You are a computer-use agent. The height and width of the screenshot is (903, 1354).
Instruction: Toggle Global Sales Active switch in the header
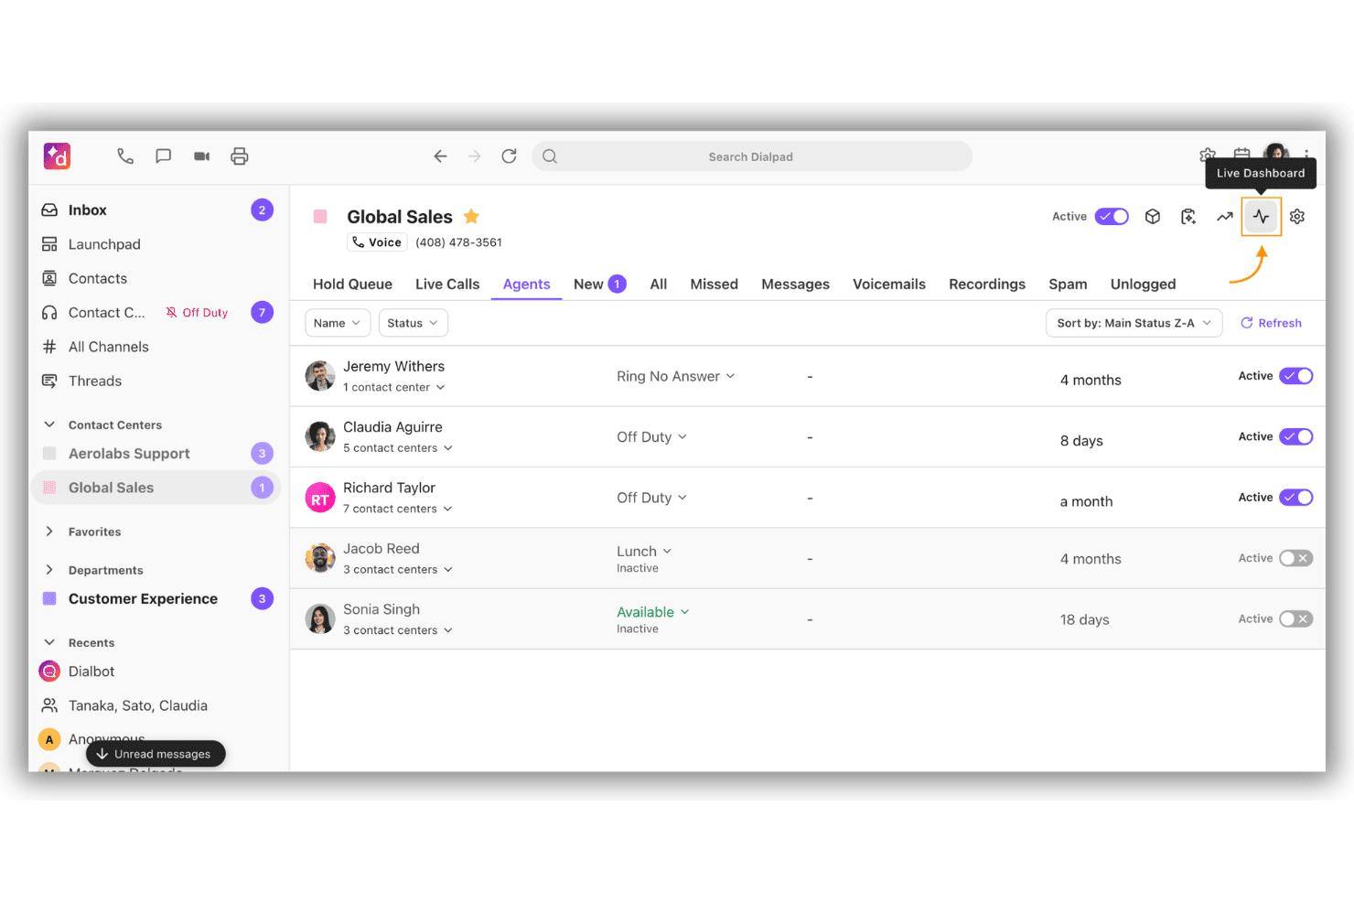(1112, 217)
